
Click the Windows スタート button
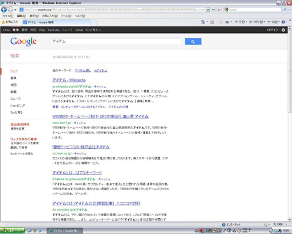point(12,231)
